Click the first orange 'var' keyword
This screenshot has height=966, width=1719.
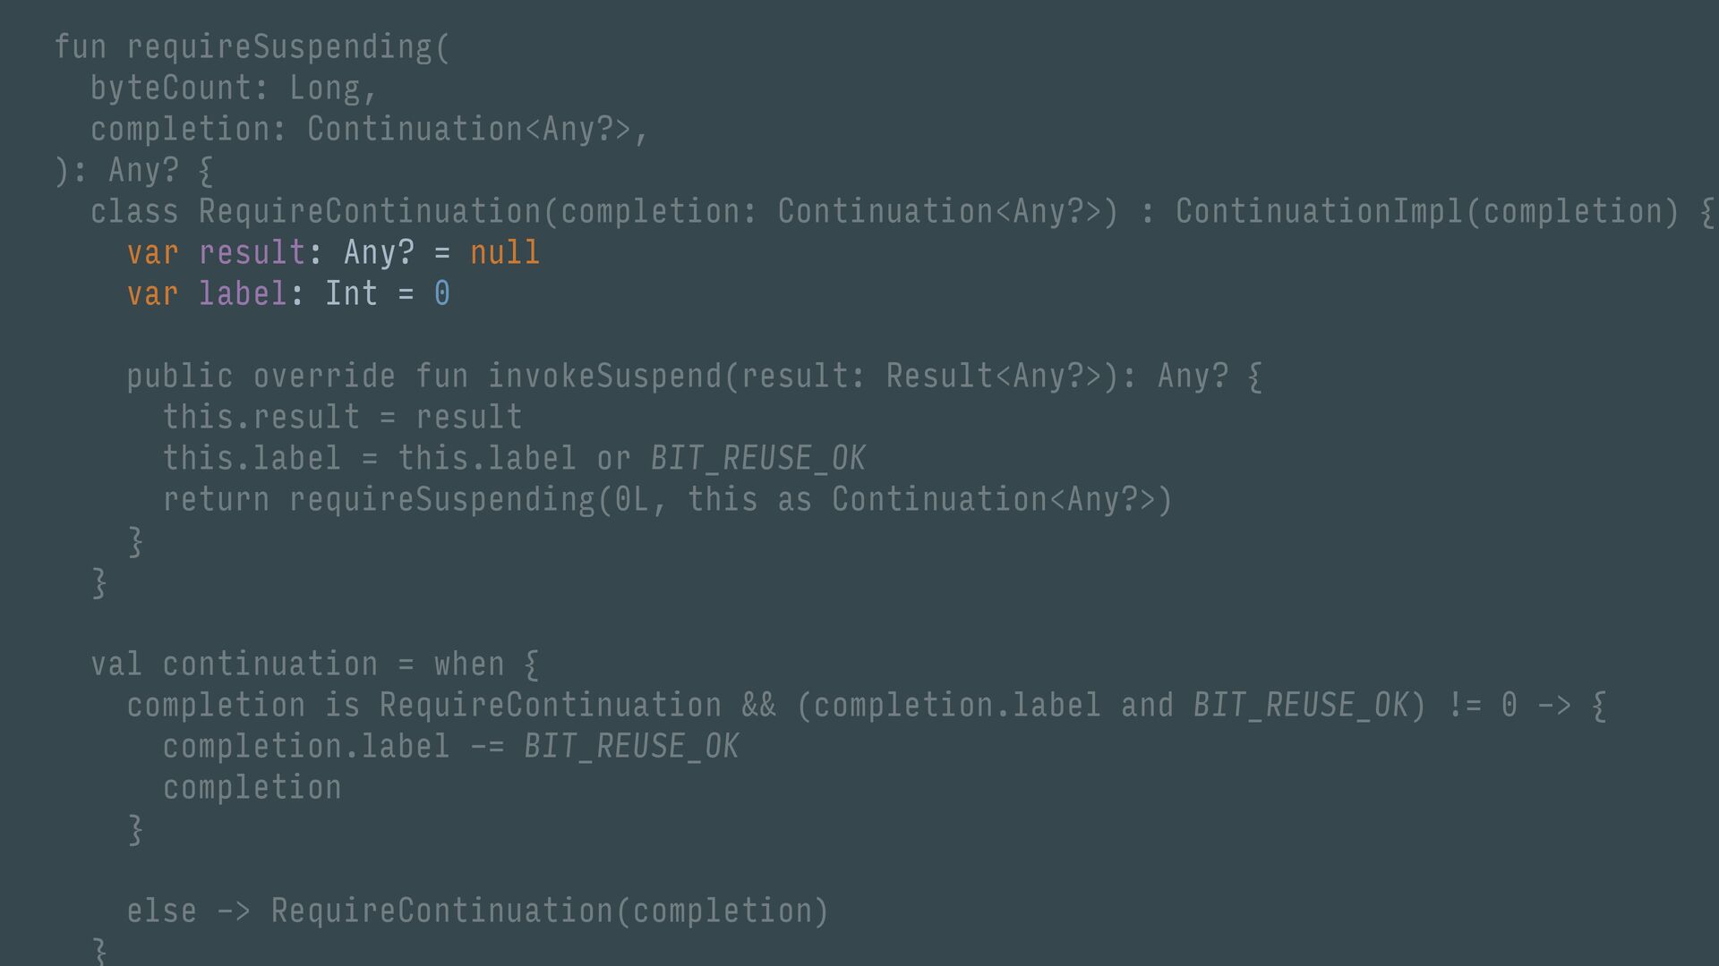pyautogui.click(x=152, y=253)
